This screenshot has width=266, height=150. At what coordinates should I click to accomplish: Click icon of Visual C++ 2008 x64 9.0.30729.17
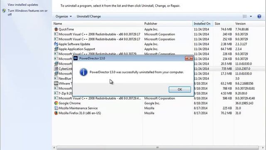[x=56, y=39]
